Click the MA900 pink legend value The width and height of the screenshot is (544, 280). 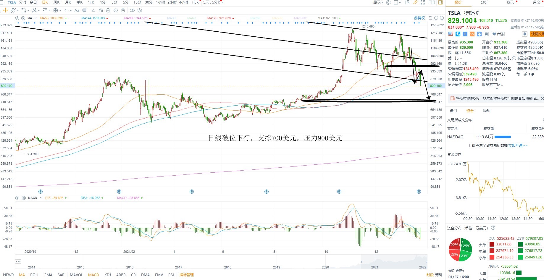click(x=136, y=18)
